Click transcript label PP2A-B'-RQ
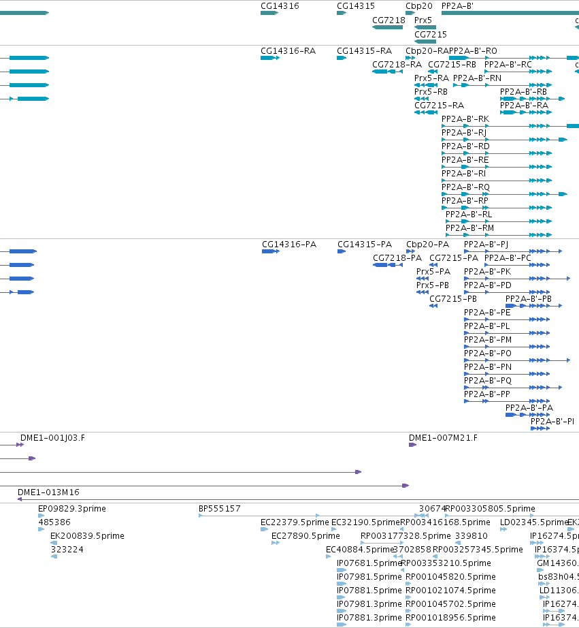 [x=465, y=187]
